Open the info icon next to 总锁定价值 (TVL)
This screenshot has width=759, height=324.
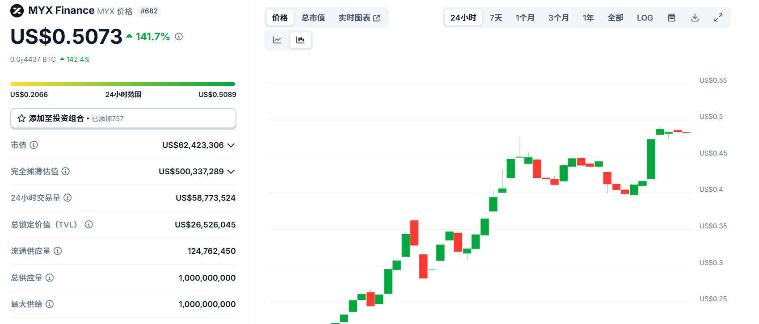tap(89, 224)
